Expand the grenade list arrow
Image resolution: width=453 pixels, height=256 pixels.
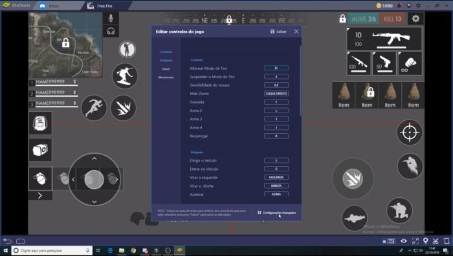40,196
